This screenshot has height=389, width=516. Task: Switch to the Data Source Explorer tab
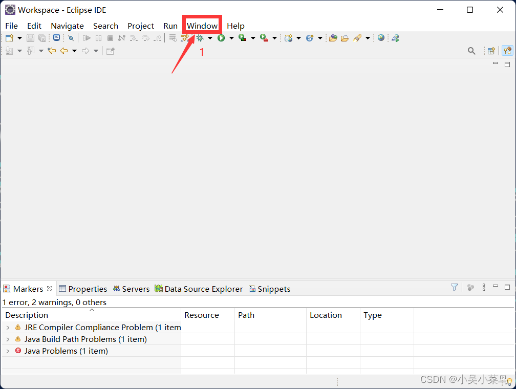pos(199,289)
